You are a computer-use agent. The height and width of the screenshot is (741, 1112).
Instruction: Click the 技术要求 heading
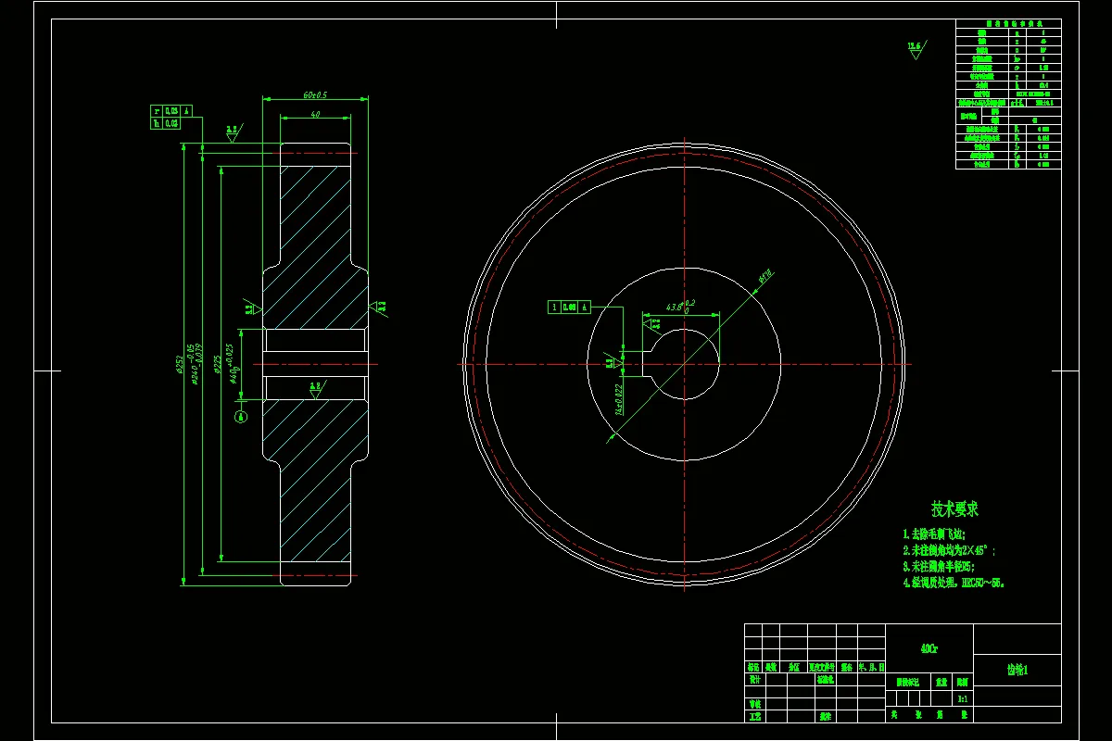(955, 509)
